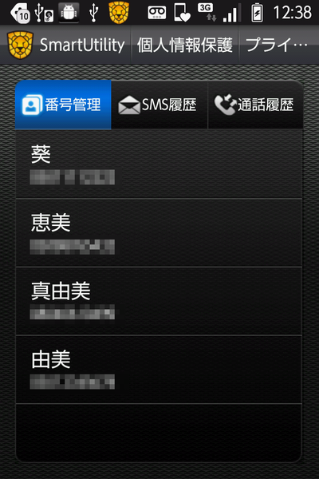Open the SMS履歴 envelope icon
319x479 pixels.
[129, 105]
